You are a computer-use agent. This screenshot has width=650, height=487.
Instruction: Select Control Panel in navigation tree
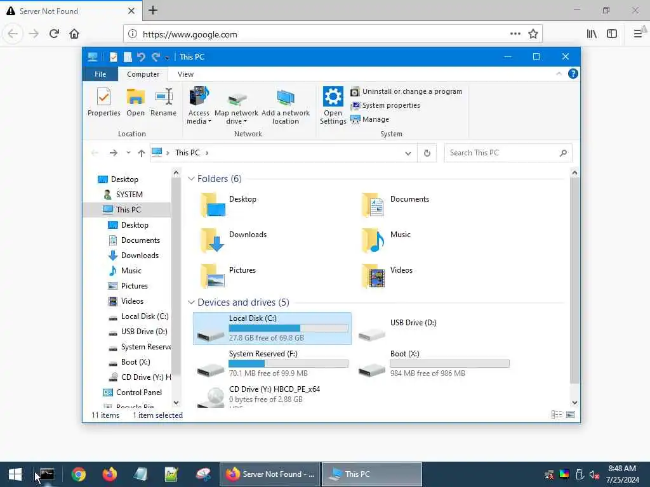[139, 392]
